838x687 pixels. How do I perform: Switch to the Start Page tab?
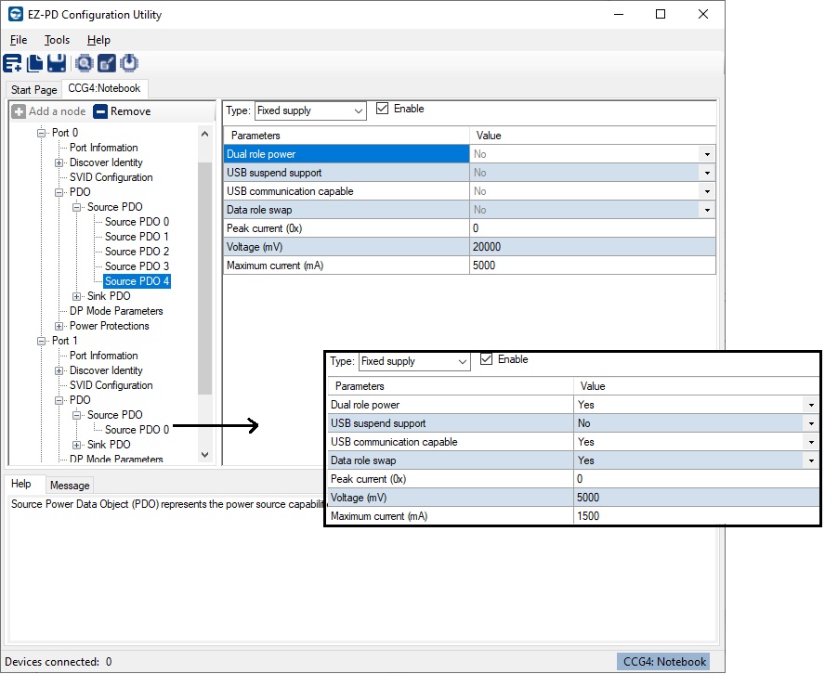[33, 90]
